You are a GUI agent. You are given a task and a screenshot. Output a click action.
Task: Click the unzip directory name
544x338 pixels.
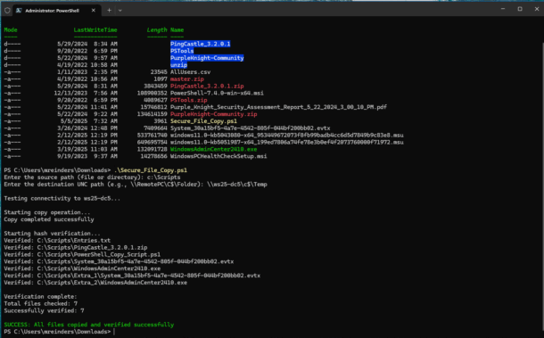coord(178,65)
